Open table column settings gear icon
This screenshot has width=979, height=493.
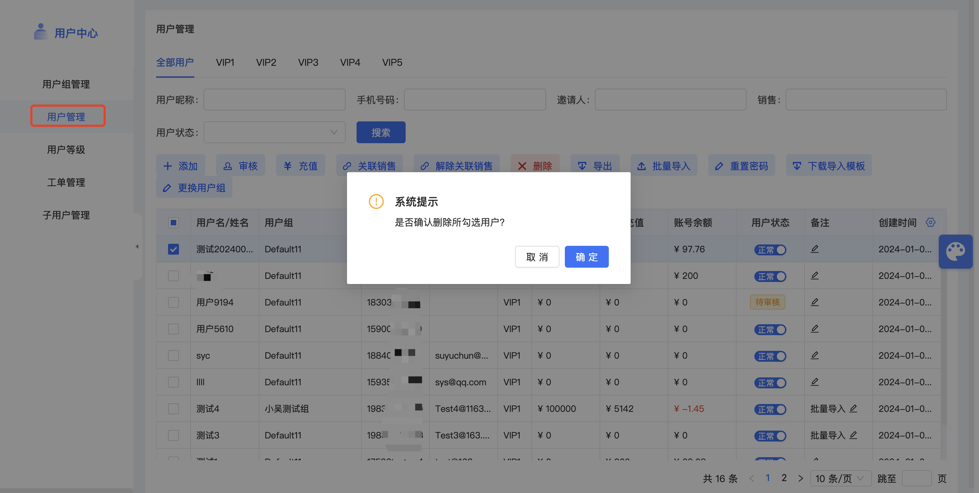[x=930, y=222]
